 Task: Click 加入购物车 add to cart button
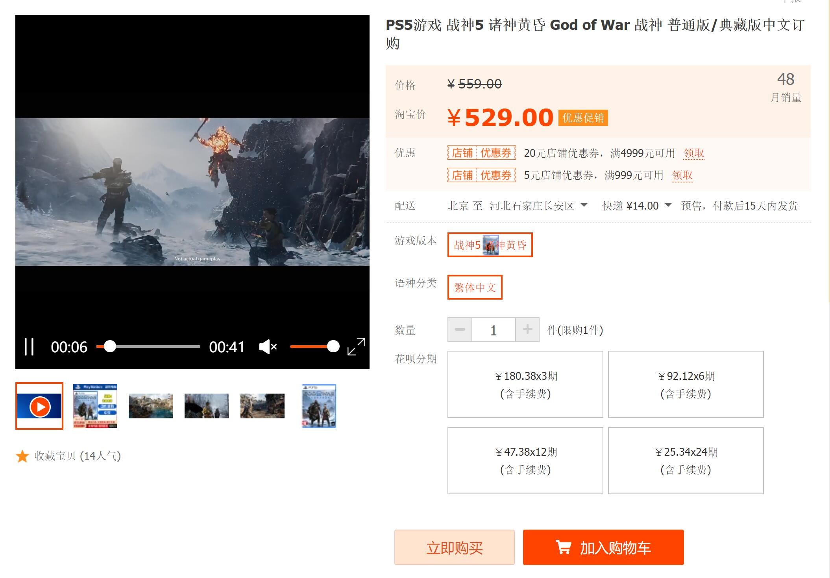[603, 547]
